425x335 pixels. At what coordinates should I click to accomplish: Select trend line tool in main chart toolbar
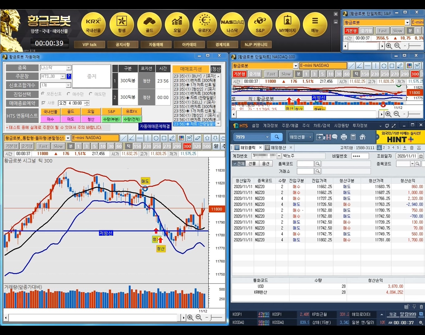pos(124,138)
